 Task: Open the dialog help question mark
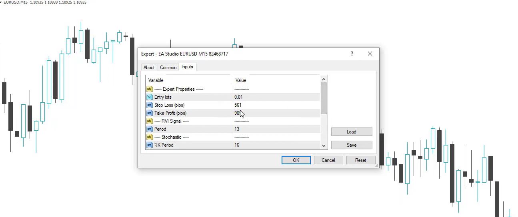[x=352, y=54]
